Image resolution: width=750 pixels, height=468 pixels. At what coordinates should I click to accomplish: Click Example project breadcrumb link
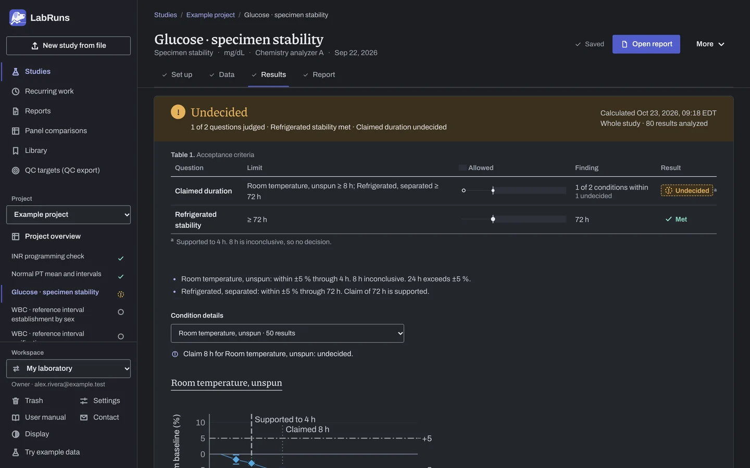coord(210,15)
